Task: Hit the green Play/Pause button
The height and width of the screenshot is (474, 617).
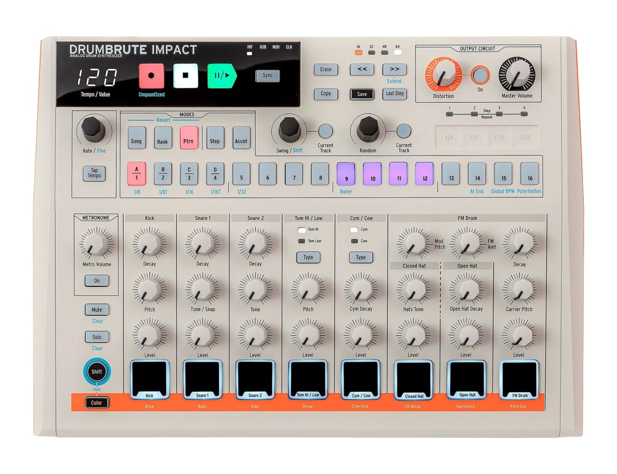Action: pyautogui.click(x=221, y=76)
